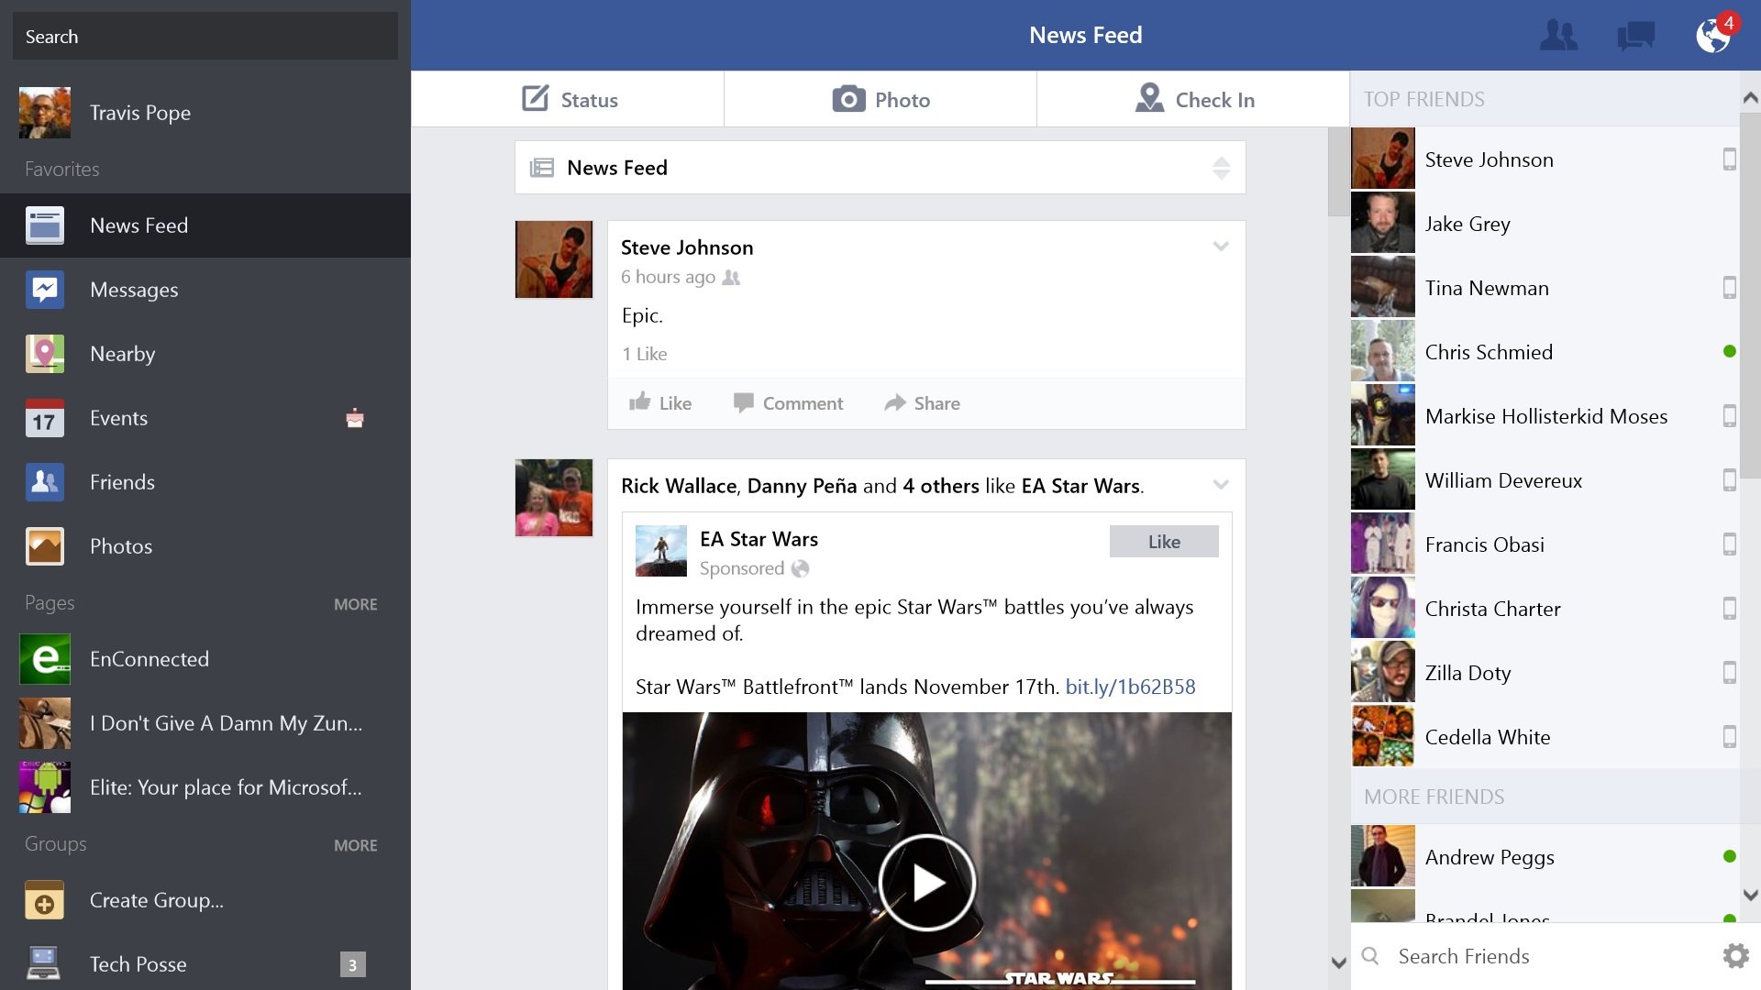Like the EA Star Wars page

1164,542
